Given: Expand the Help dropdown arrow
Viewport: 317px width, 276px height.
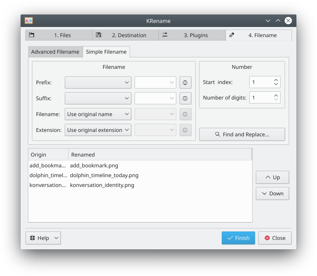Looking at the screenshot, I should [56, 238].
